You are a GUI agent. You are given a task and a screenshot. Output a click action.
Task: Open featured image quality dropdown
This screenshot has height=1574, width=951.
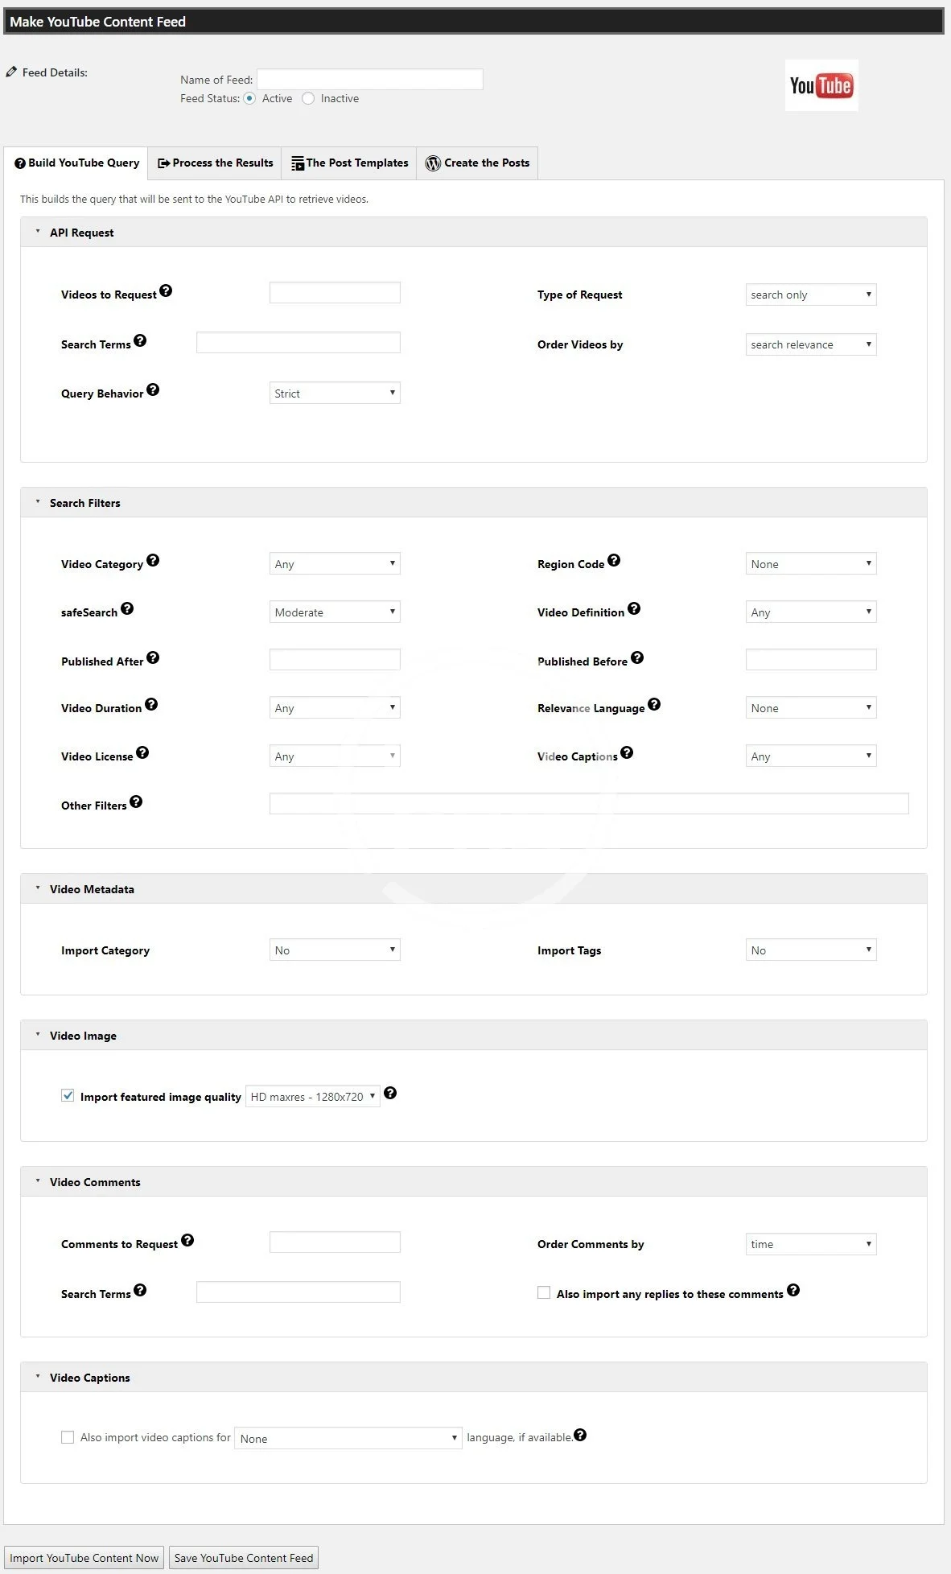tap(312, 1097)
